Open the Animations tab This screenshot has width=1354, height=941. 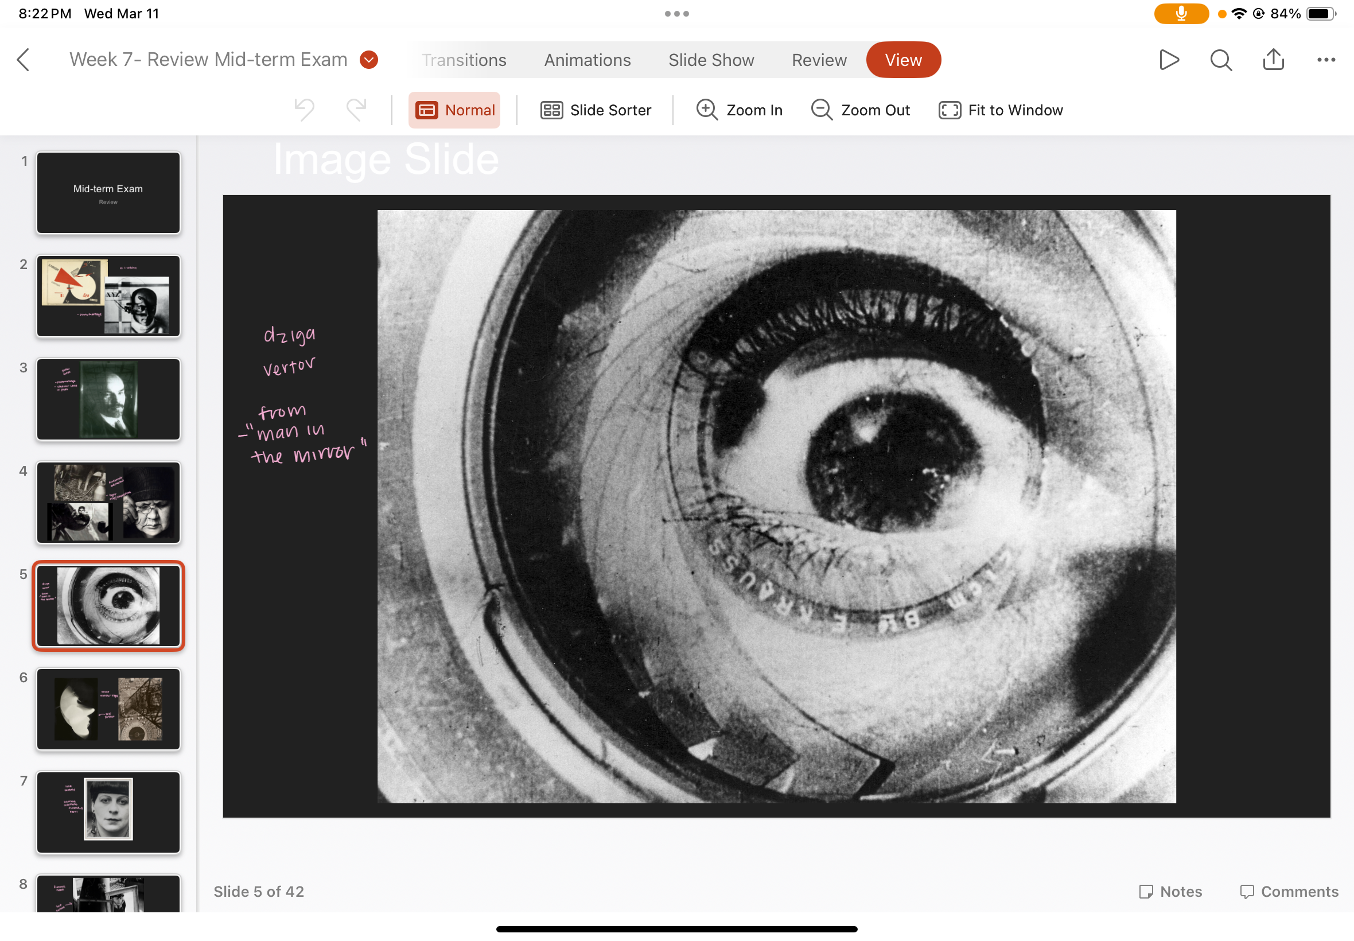point(587,60)
